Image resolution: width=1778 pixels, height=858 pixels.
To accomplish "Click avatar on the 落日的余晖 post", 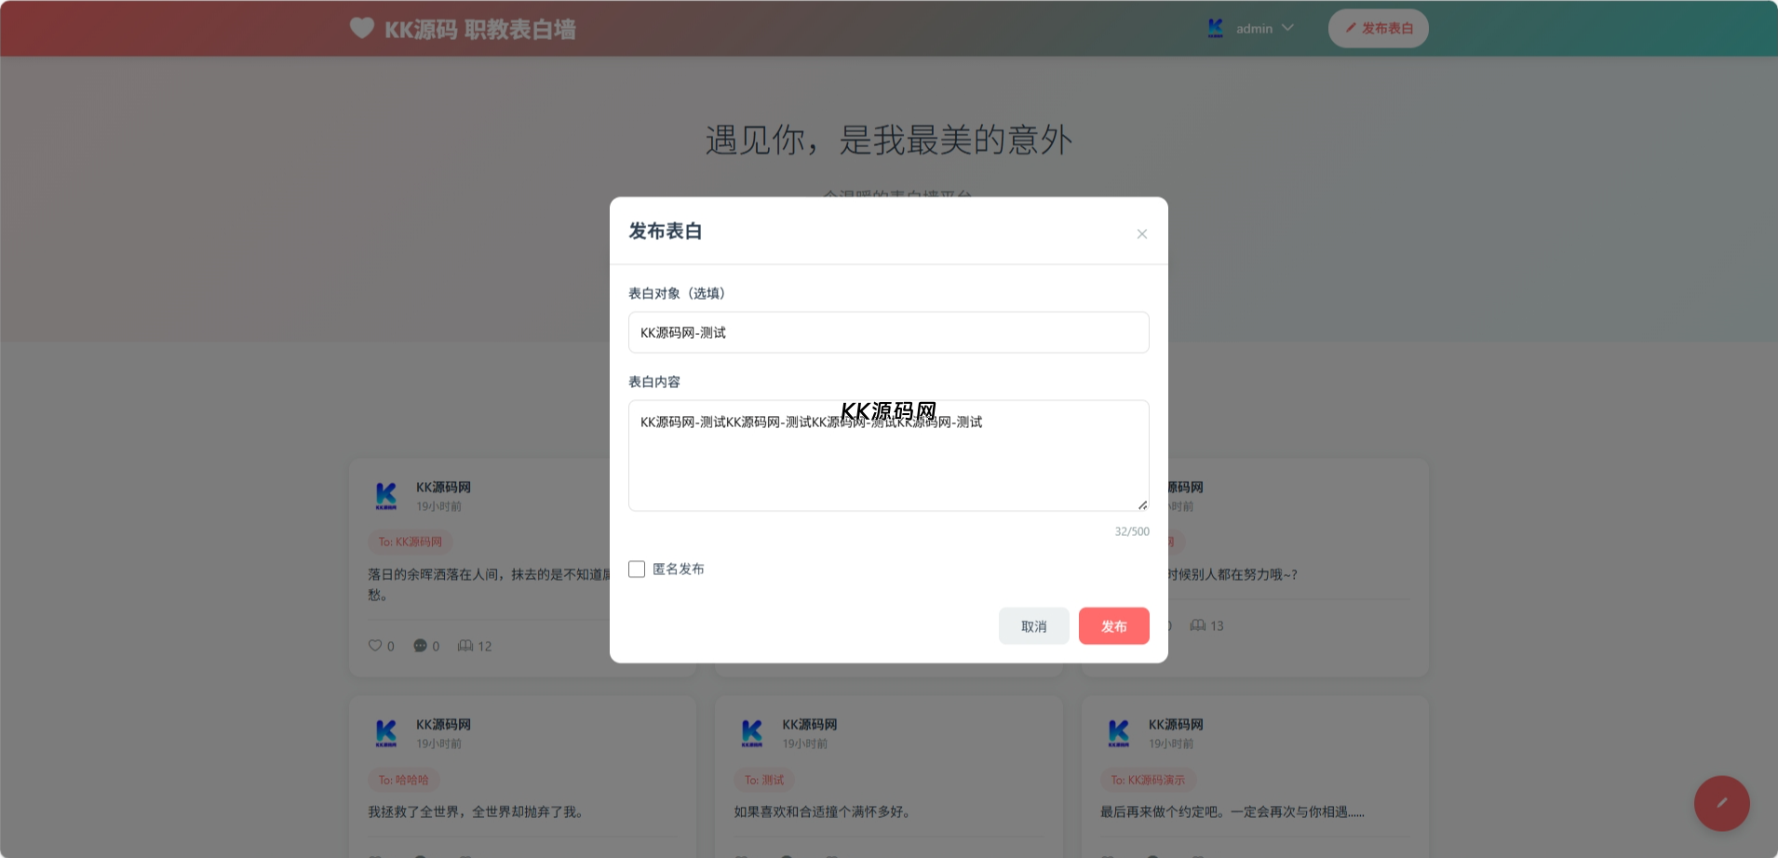I will [x=386, y=496].
